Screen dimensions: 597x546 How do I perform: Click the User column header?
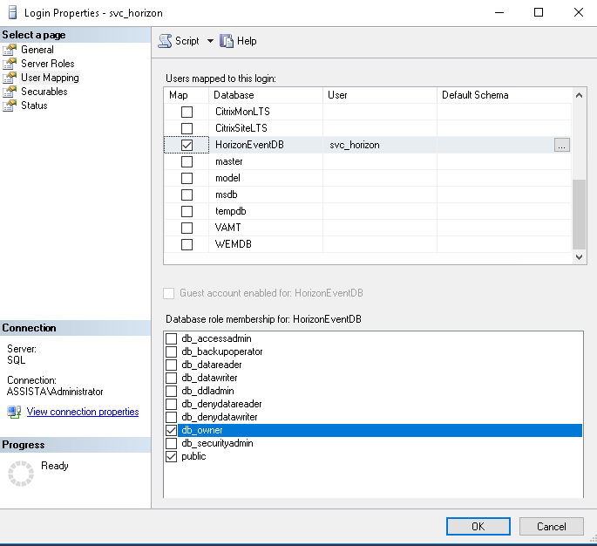point(380,95)
